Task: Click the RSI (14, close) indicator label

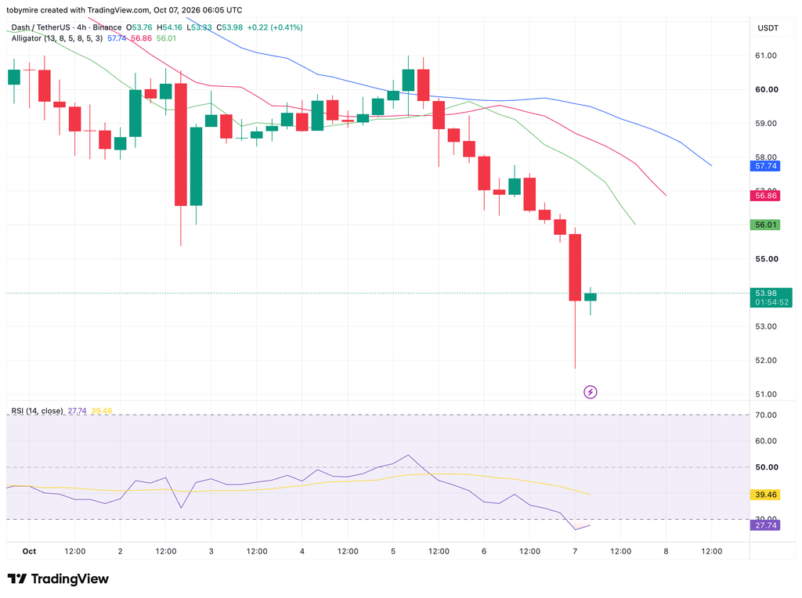Action: (x=38, y=411)
